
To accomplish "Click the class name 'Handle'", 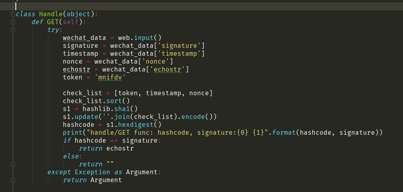I will click(x=51, y=14).
